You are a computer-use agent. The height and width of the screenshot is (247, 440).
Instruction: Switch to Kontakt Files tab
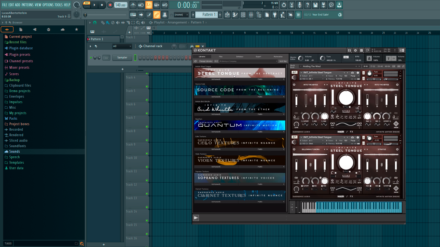pyautogui.click(x=221, y=57)
